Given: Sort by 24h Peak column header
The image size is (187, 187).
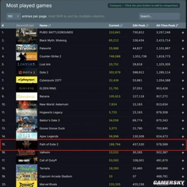Looking at the screenshot, I should click(x=140, y=26).
